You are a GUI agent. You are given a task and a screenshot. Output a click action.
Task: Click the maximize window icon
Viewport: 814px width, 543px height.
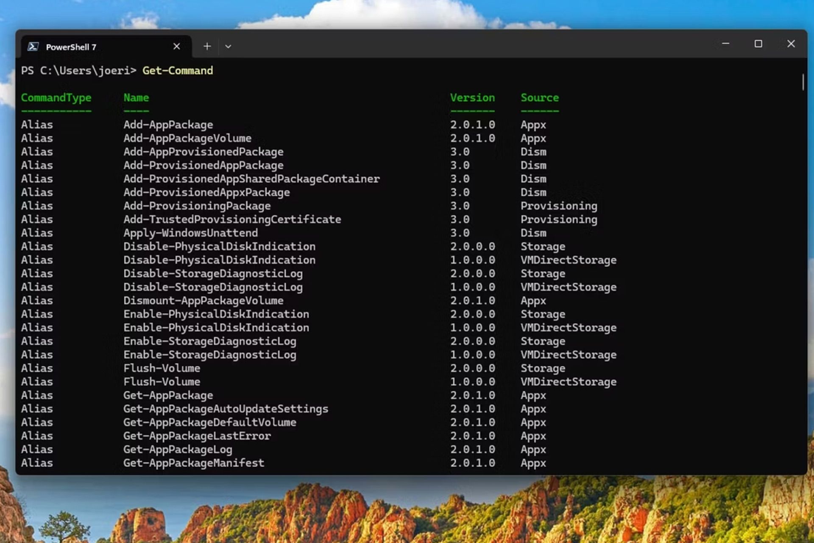tap(759, 44)
